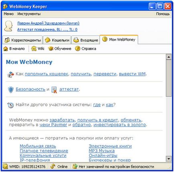This screenshot has height=172, width=174.
Task: Follow the получить в кредит link
Action: [98, 120]
